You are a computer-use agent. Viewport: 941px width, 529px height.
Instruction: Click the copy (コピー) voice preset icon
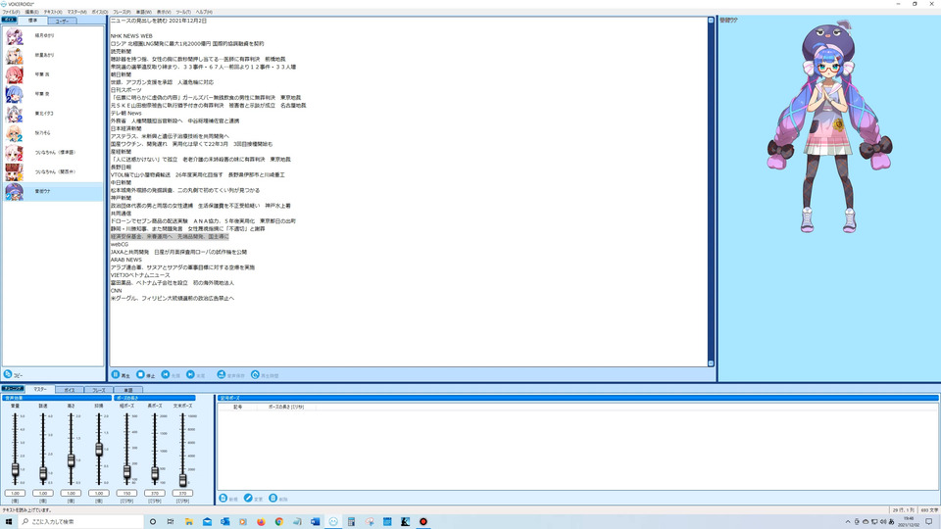pos(8,374)
